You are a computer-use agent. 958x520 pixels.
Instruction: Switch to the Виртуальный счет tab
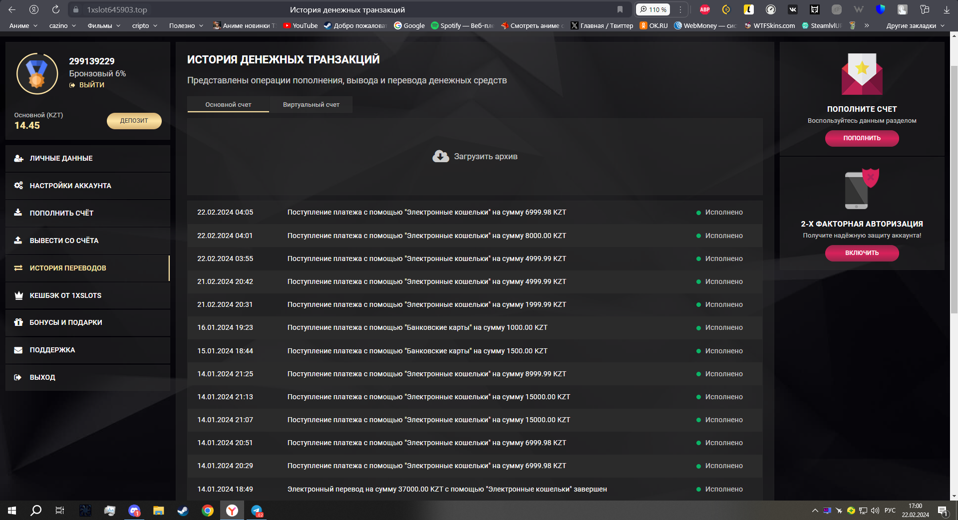coord(311,104)
